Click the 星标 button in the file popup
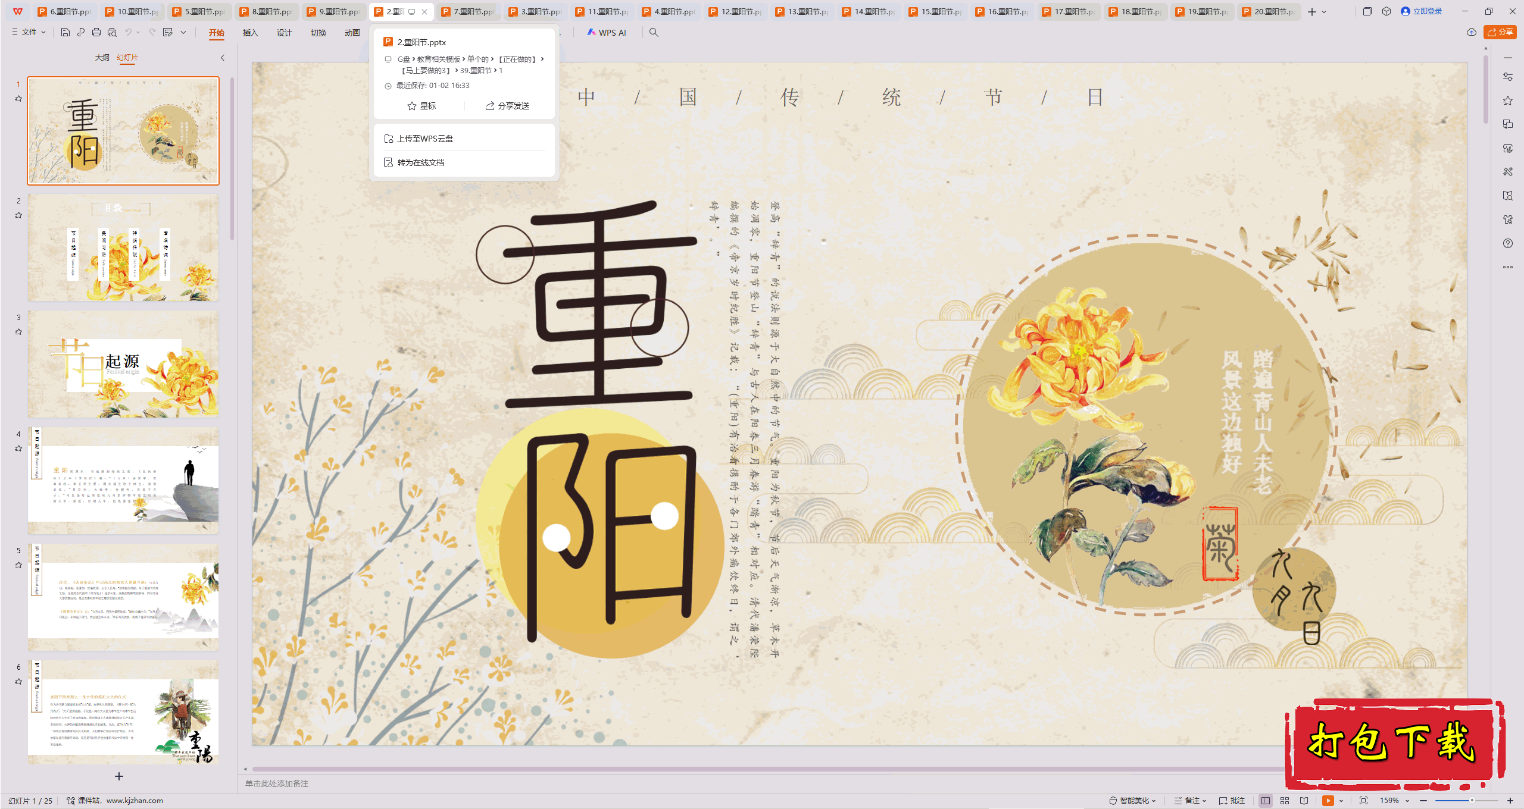Image resolution: width=1524 pixels, height=809 pixels. (x=421, y=106)
